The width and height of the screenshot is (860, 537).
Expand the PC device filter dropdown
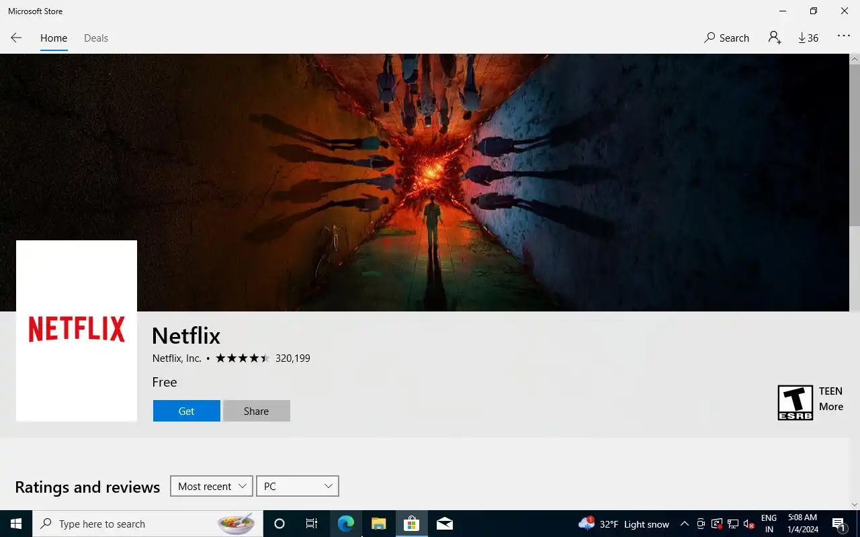(x=298, y=486)
